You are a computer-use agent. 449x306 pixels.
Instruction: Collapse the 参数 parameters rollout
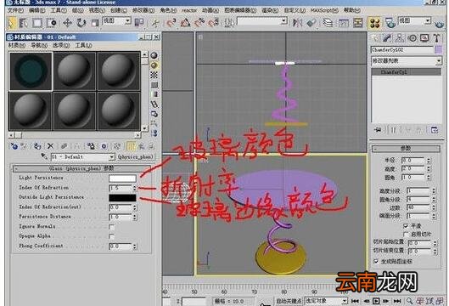[x=406, y=148]
